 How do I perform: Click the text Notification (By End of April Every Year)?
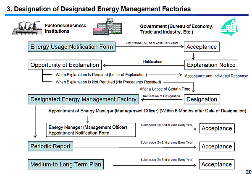(x=152, y=43)
